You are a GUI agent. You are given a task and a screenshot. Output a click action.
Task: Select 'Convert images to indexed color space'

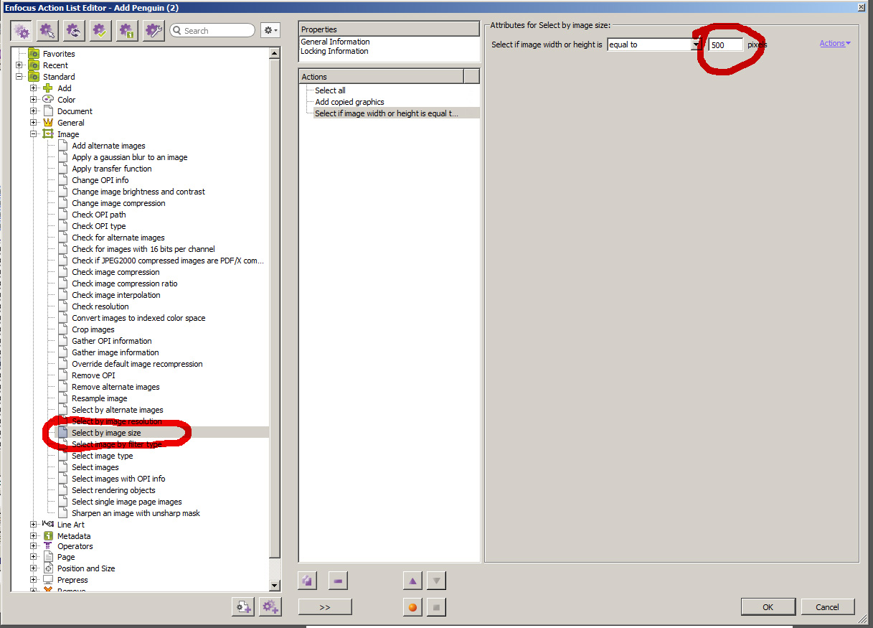click(138, 318)
